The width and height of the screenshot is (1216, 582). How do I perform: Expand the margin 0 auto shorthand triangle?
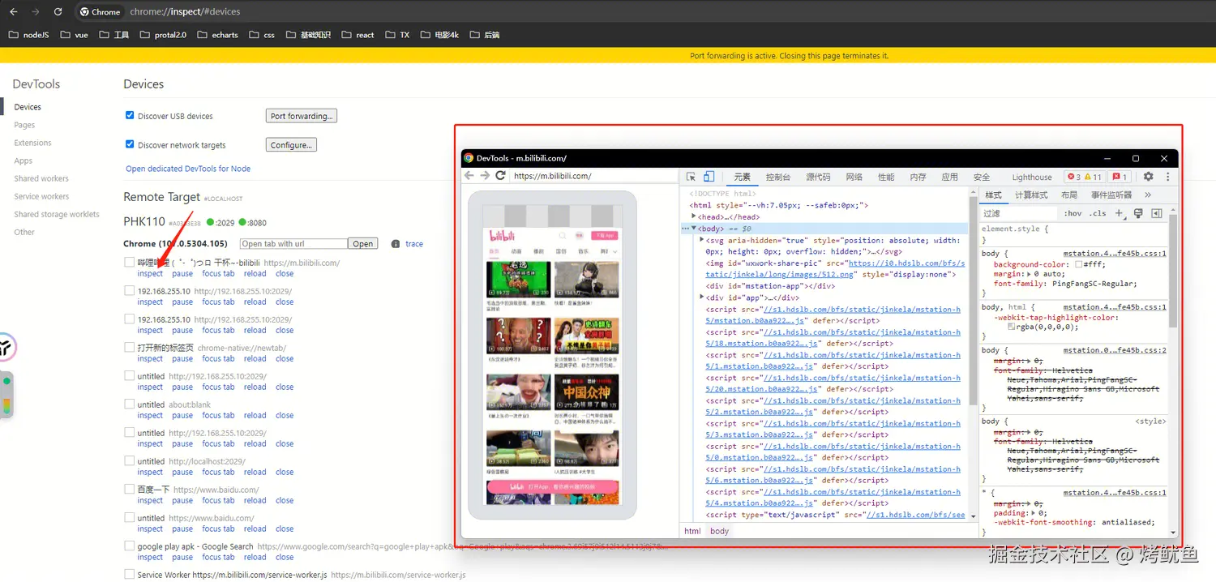click(x=1030, y=274)
